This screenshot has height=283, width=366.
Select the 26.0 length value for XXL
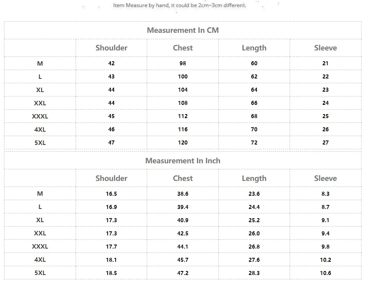coord(254,233)
